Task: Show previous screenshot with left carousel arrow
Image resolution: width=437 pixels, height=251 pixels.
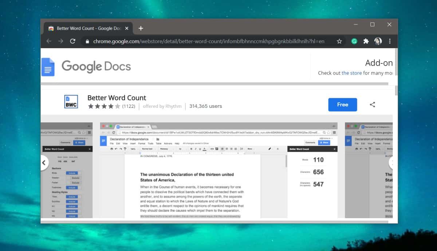Action: point(44,163)
